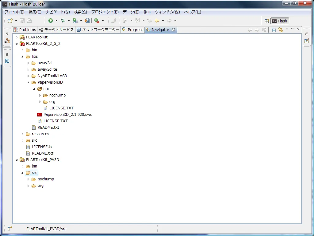This screenshot has height=236, width=314.
Task: Click the Last Edit Location icon
Action: [x=149, y=21]
